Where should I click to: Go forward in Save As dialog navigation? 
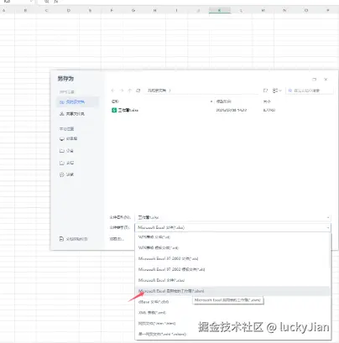pyautogui.click(x=122, y=91)
